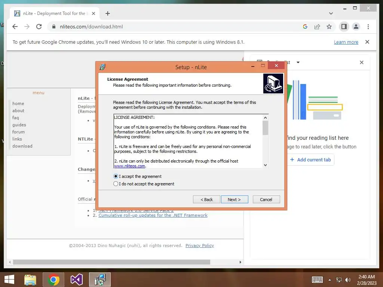Open File Explorer from taskbar
This screenshot has height=287, width=383.
tap(30, 280)
